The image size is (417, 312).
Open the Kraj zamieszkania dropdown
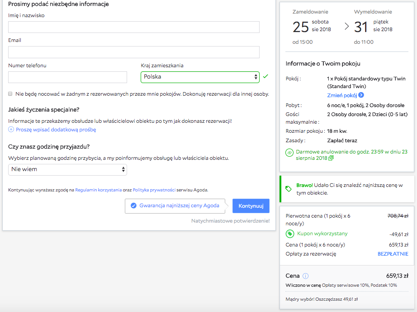coord(200,77)
